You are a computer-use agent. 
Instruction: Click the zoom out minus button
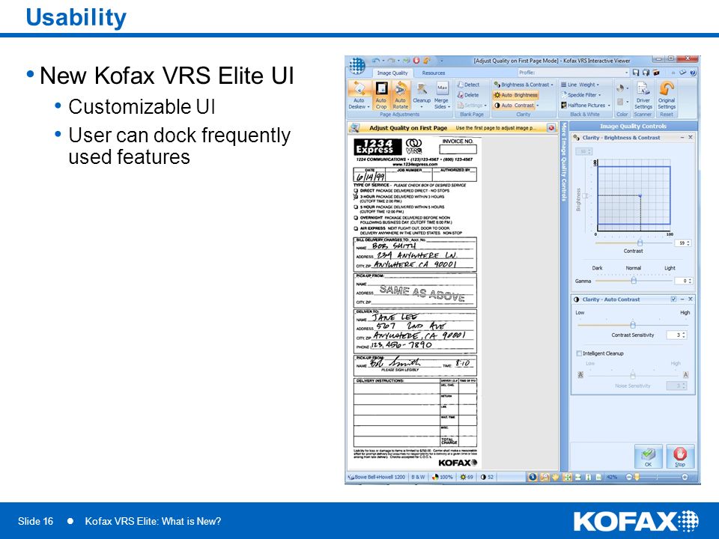629,477
